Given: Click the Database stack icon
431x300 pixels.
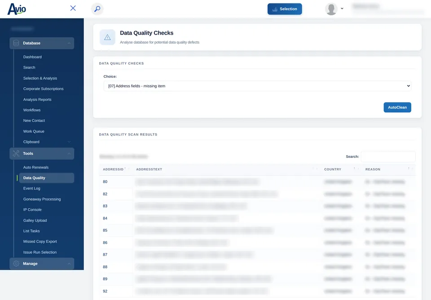Looking at the screenshot, I should 16,43.
